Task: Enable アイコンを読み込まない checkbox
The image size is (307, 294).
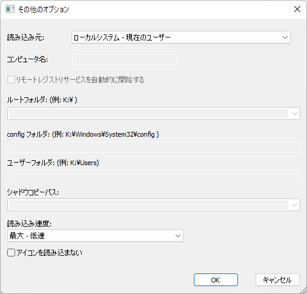Action: (11, 253)
